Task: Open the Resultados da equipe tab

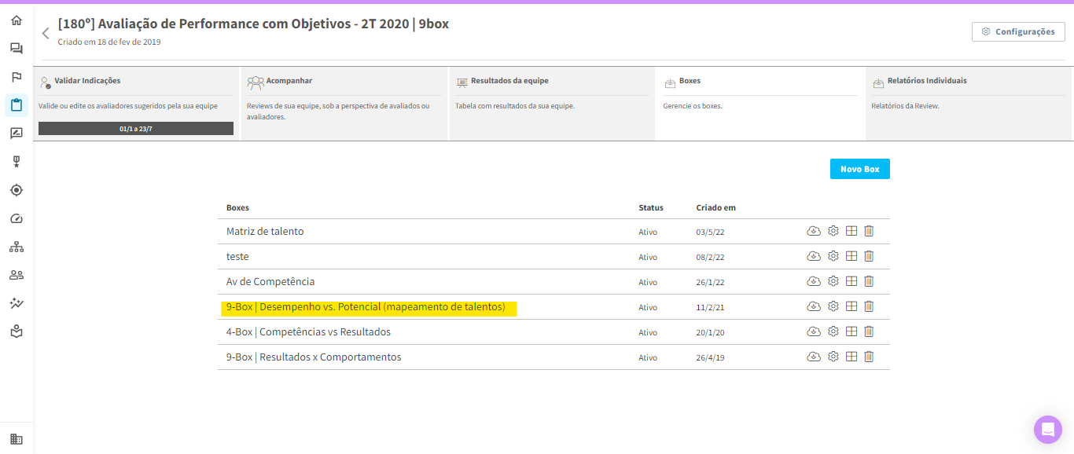Action: pos(509,81)
